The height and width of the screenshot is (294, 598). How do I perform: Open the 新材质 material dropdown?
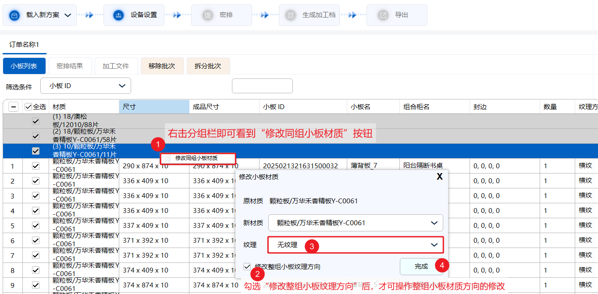[356, 223]
